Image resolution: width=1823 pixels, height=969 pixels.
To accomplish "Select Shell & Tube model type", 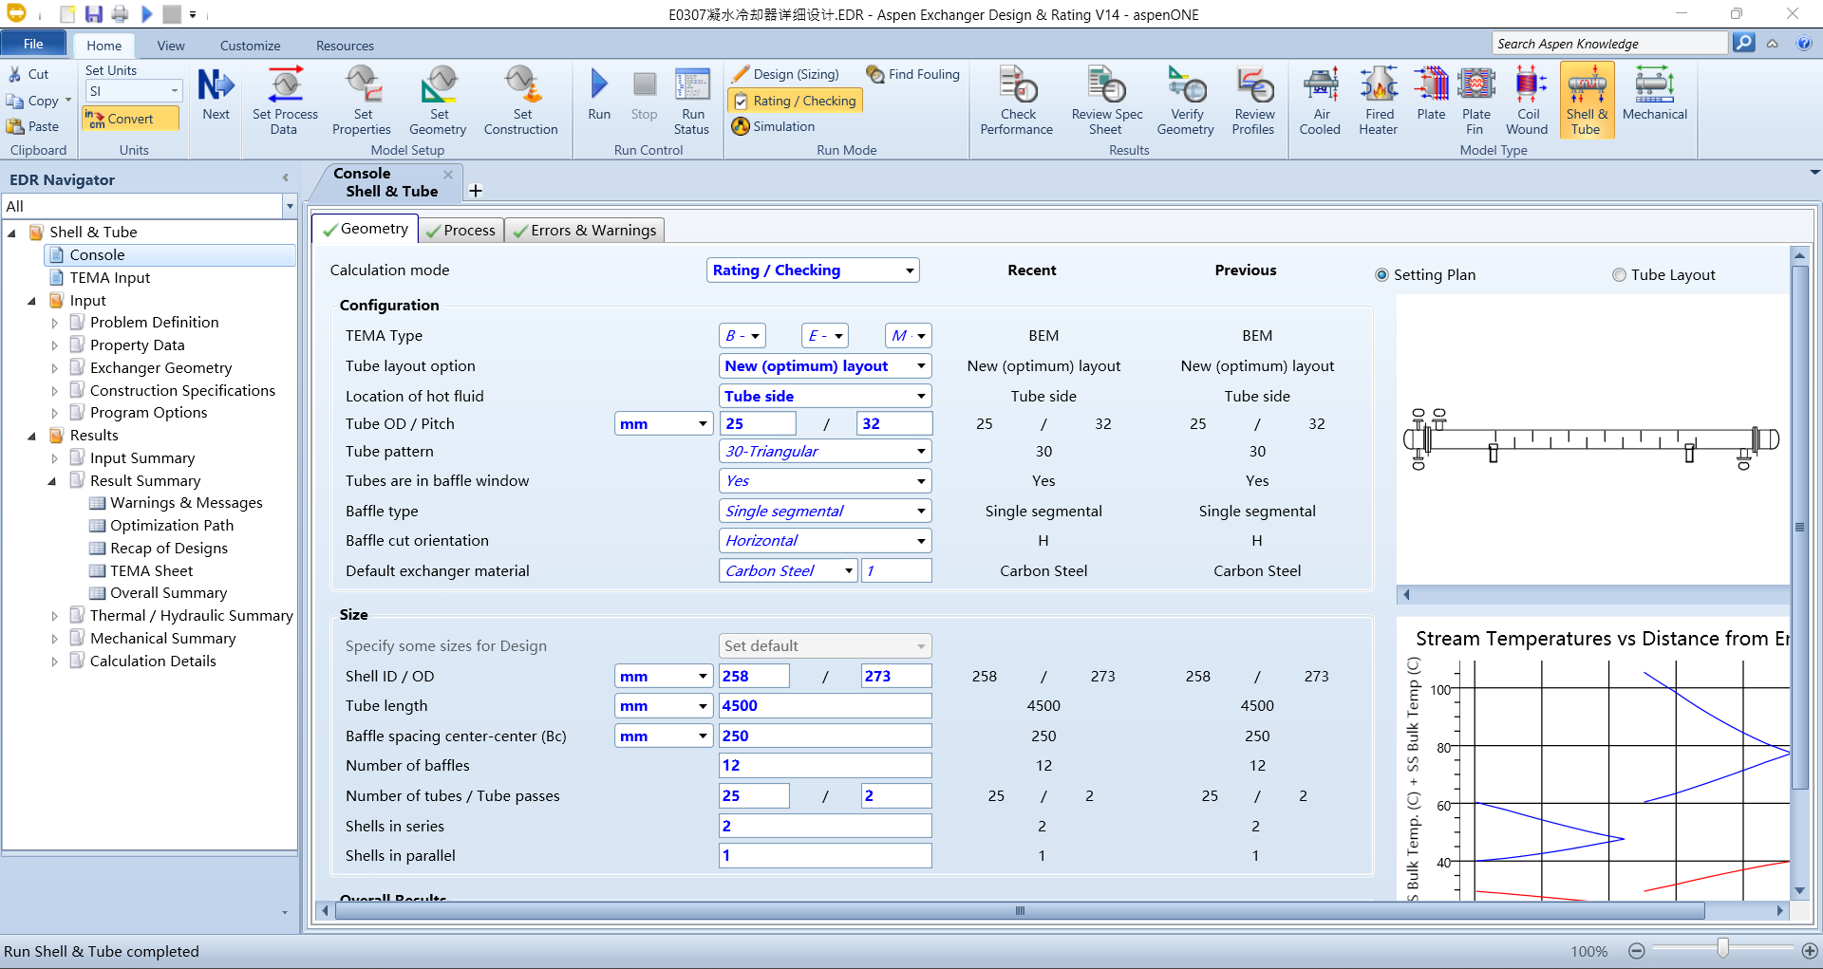I will [x=1587, y=101].
